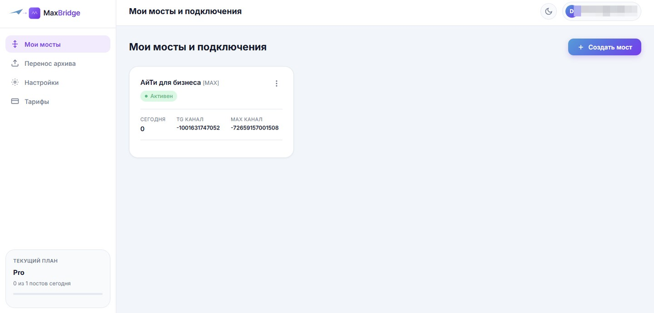The height and width of the screenshot is (313, 654).
Task: Click the page heading Мои мосты и подключения
Action: [x=198, y=47]
